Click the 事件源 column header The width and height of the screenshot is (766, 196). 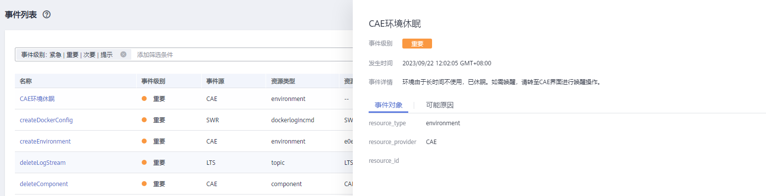pos(215,81)
